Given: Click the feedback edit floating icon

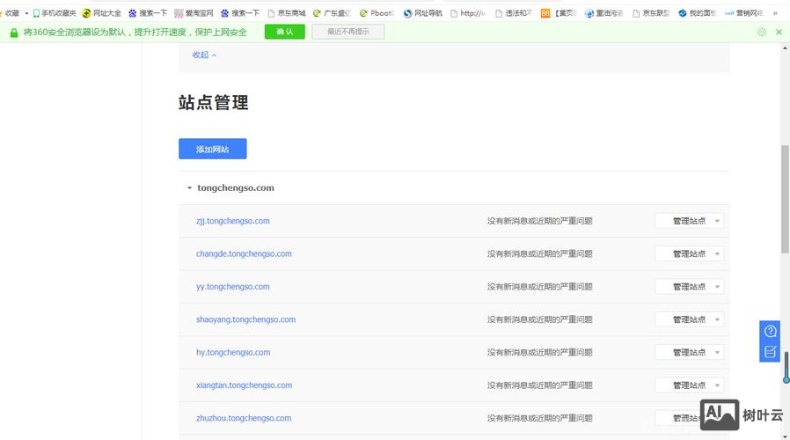Looking at the screenshot, I should [x=770, y=352].
